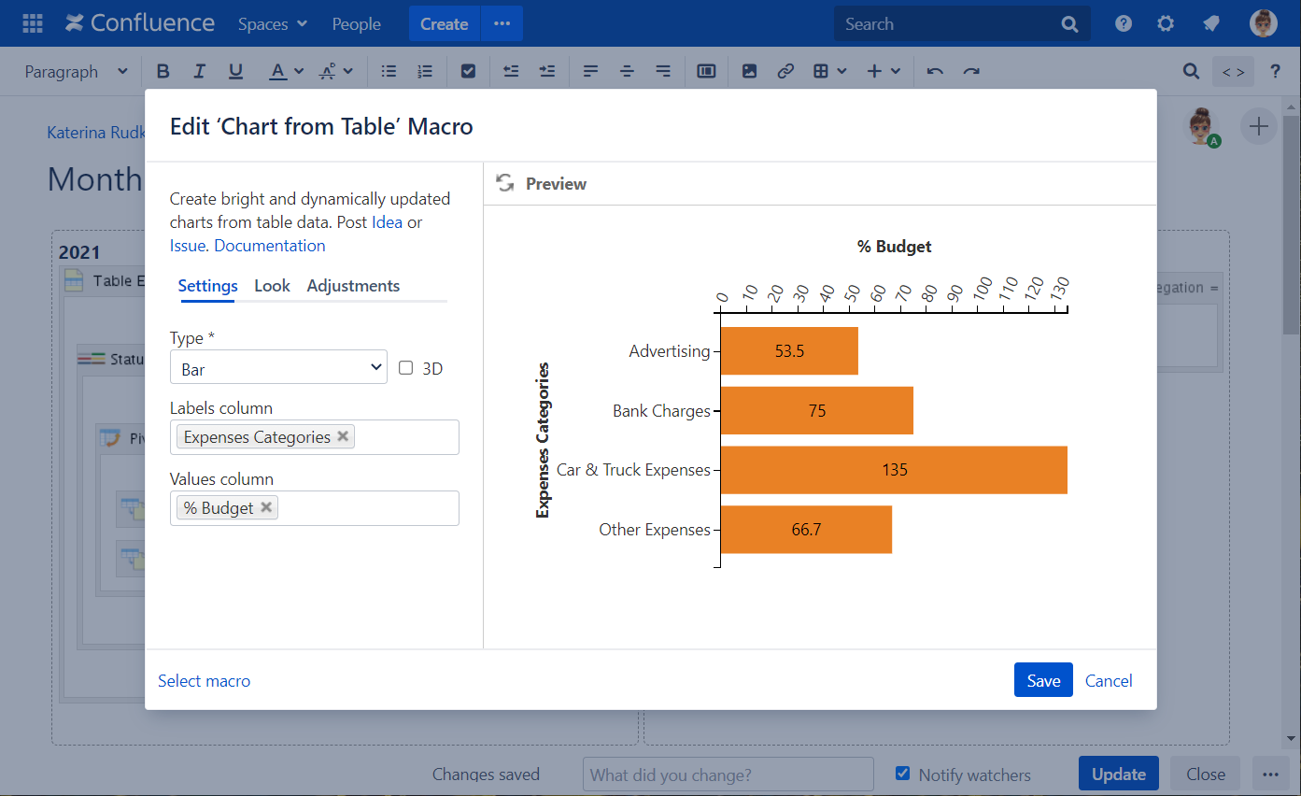Switch to the Look tab

pos(272,286)
